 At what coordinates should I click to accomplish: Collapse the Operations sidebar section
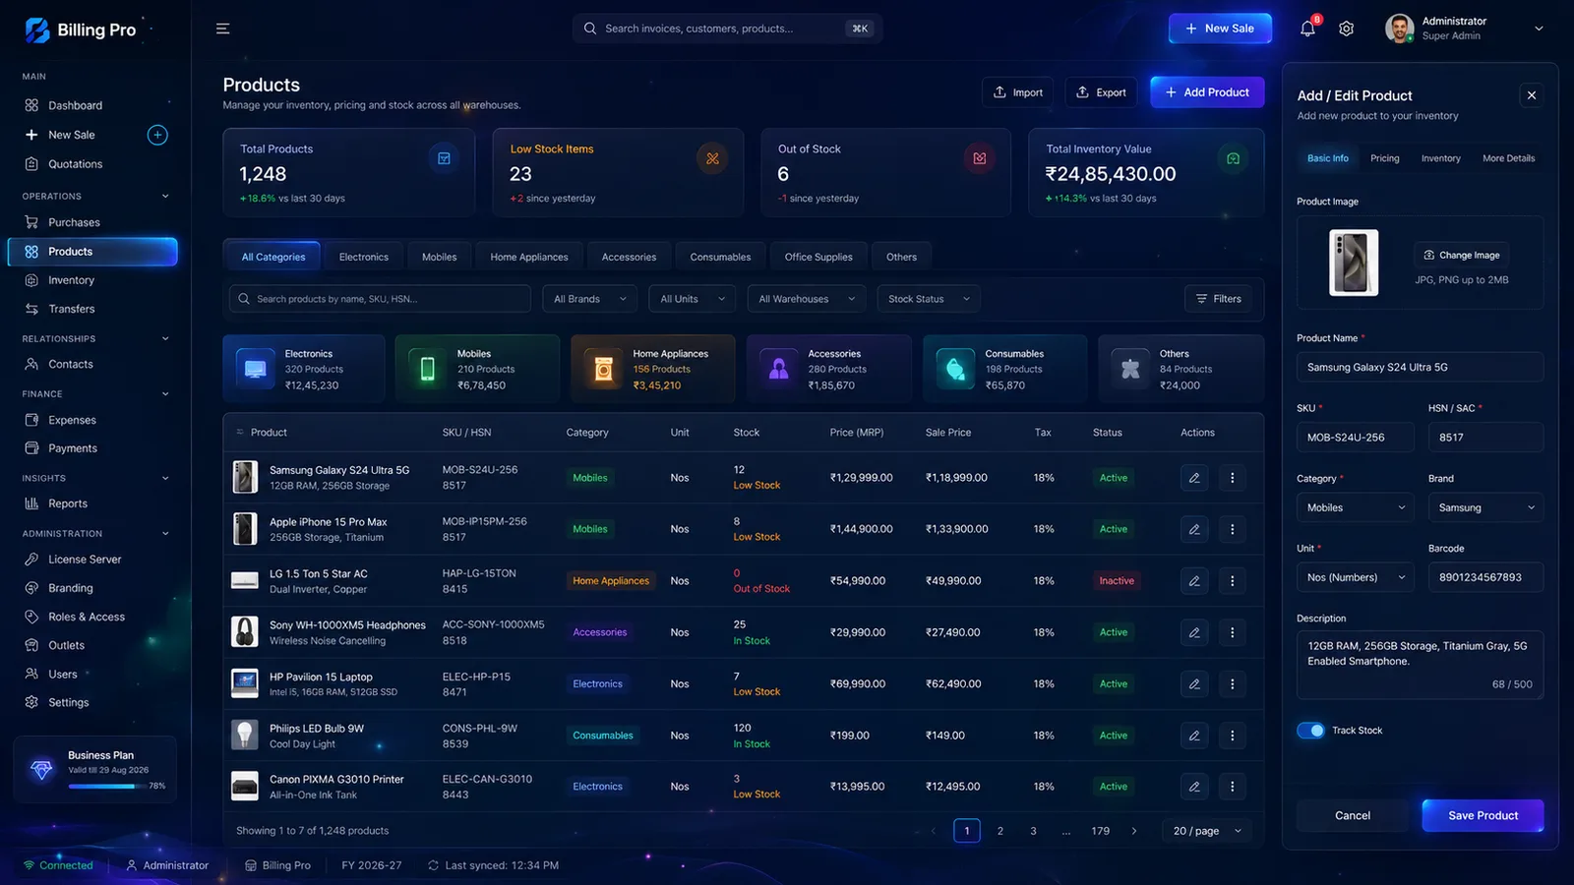click(x=165, y=197)
